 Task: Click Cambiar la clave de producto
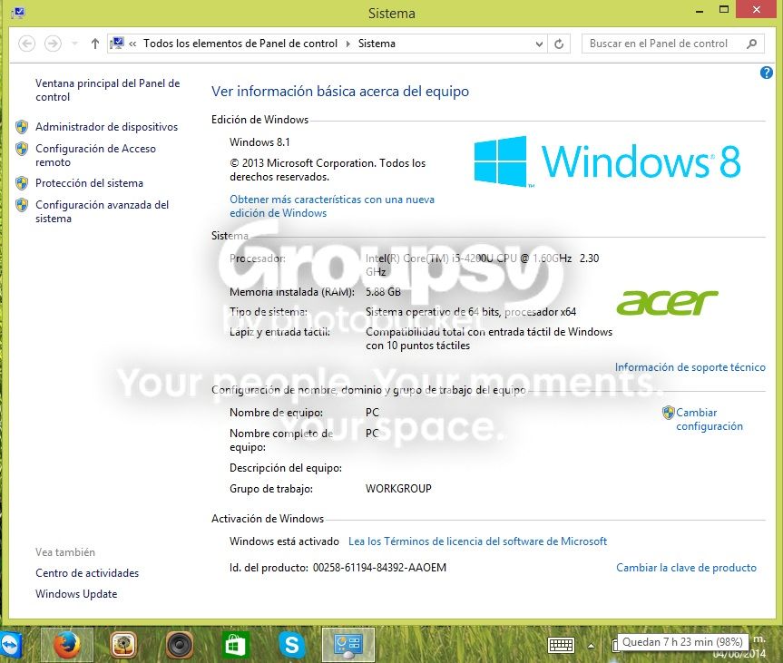(686, 568)
